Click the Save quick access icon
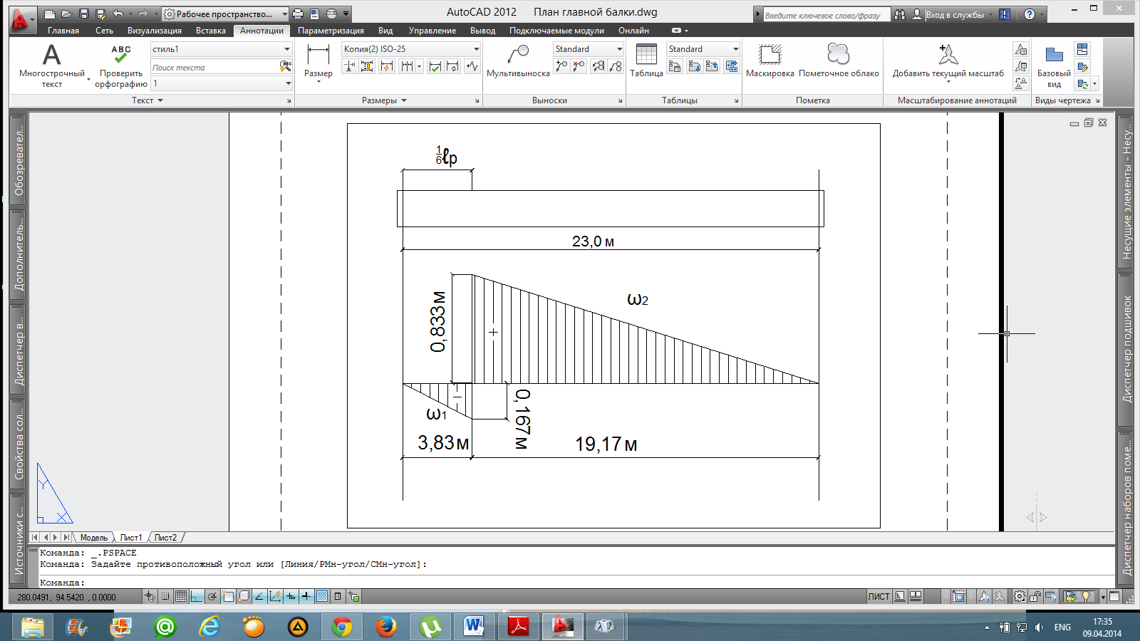This screenshot has width=1140, height=641. (x=83, y=14)
